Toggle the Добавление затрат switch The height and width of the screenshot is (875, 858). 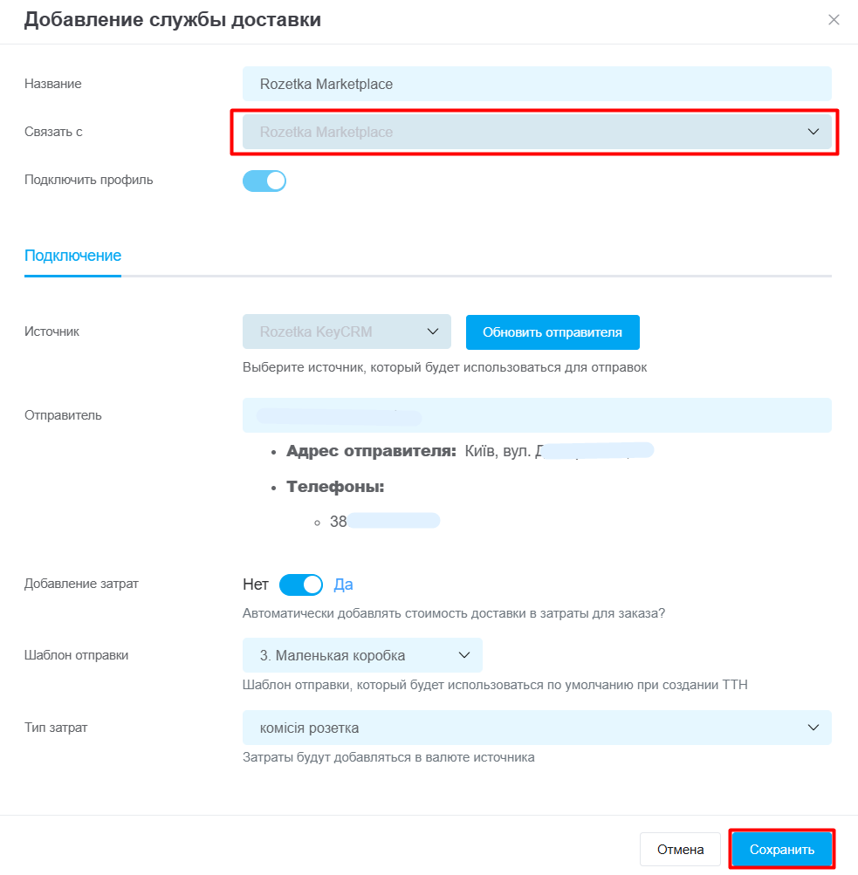click(x=300, y=584)
